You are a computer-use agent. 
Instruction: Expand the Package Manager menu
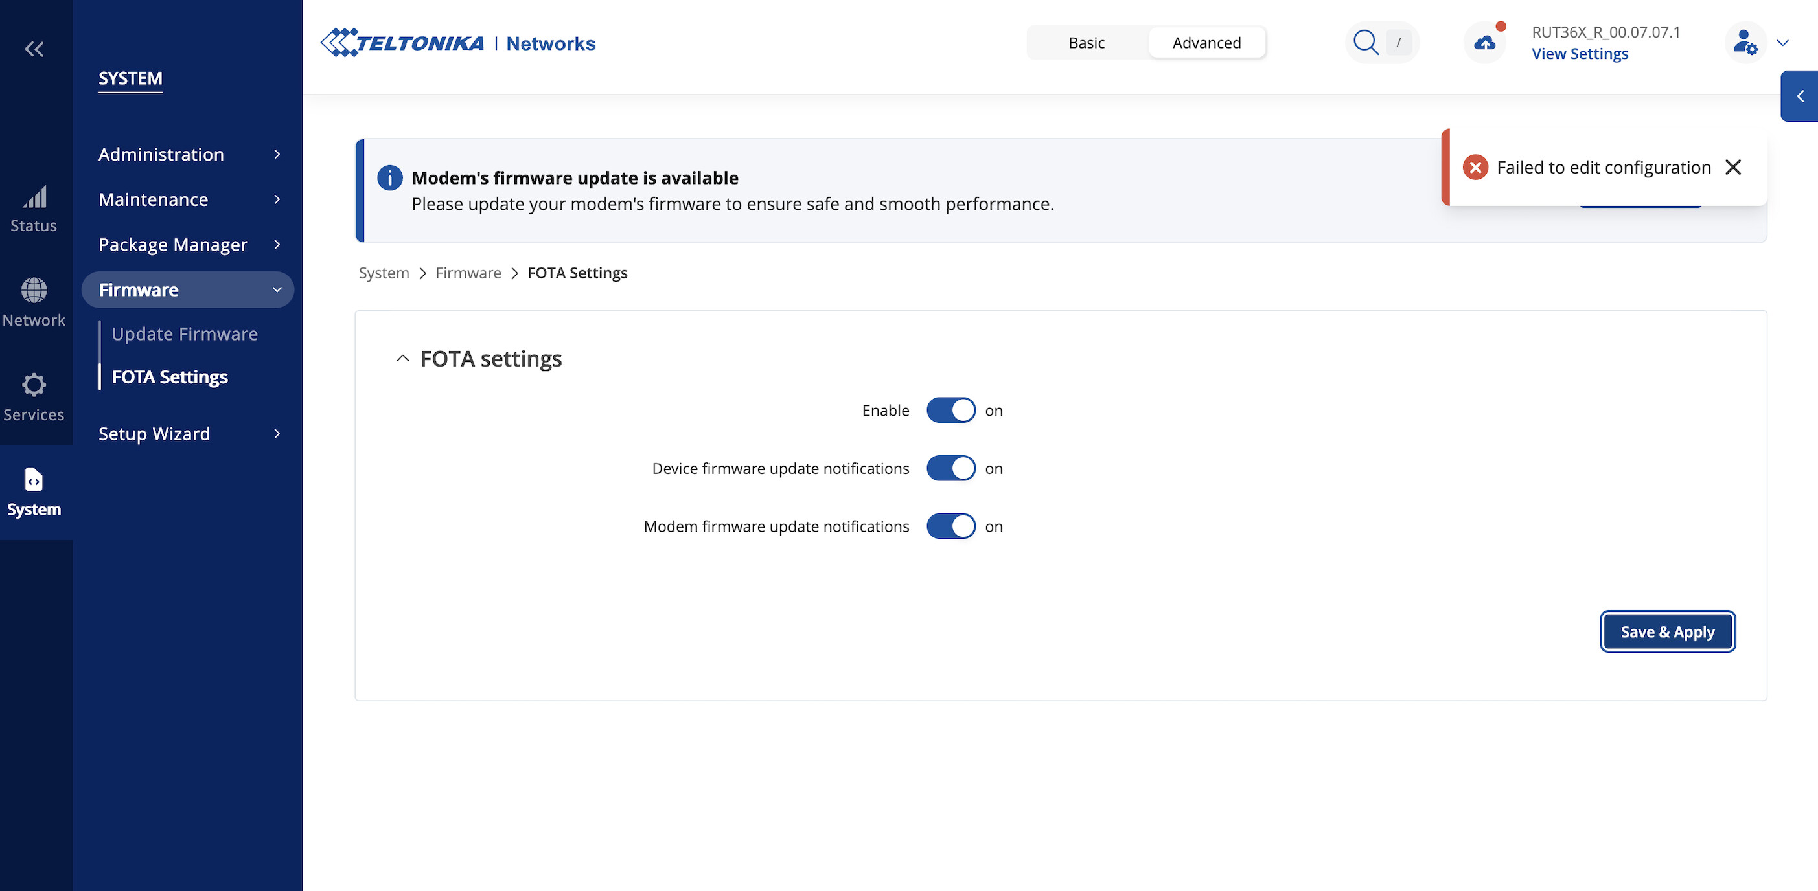tap(189, 244)
